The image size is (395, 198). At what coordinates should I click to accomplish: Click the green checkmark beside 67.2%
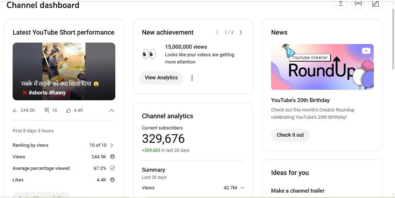point(112,168)
